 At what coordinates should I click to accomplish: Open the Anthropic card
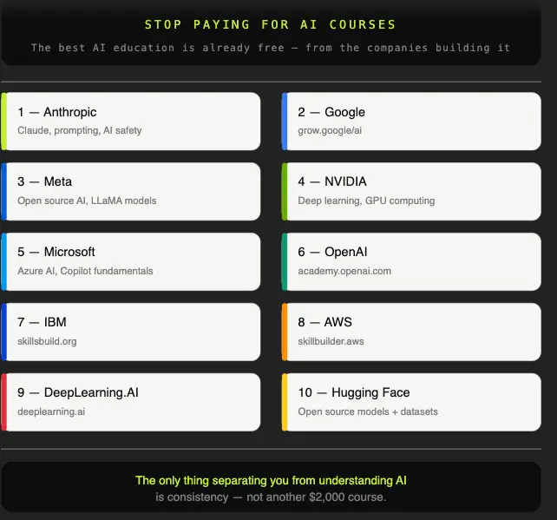[x=131, y=122]
